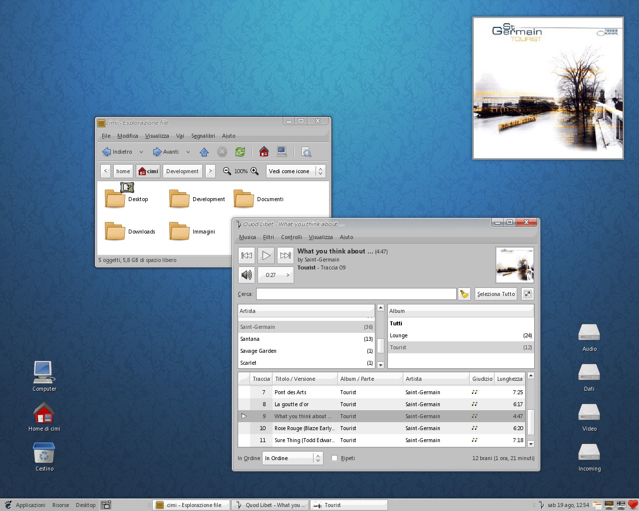Click Indietro back button in file browser
Screen dimensions: 639x511
click(x=117, y=152)
